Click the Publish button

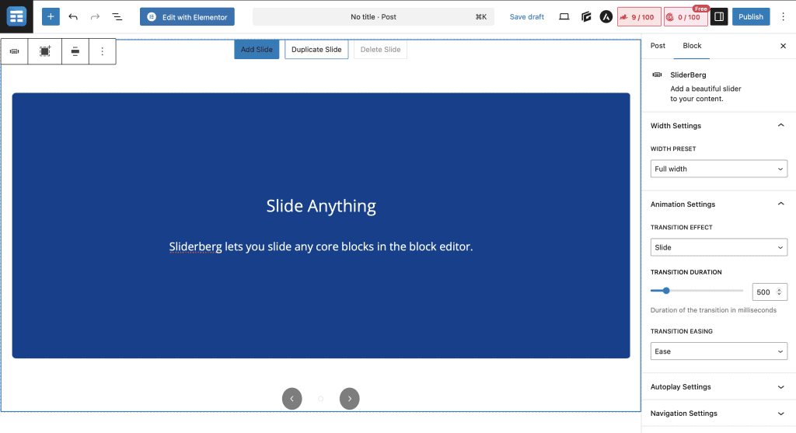pos(751,17)
